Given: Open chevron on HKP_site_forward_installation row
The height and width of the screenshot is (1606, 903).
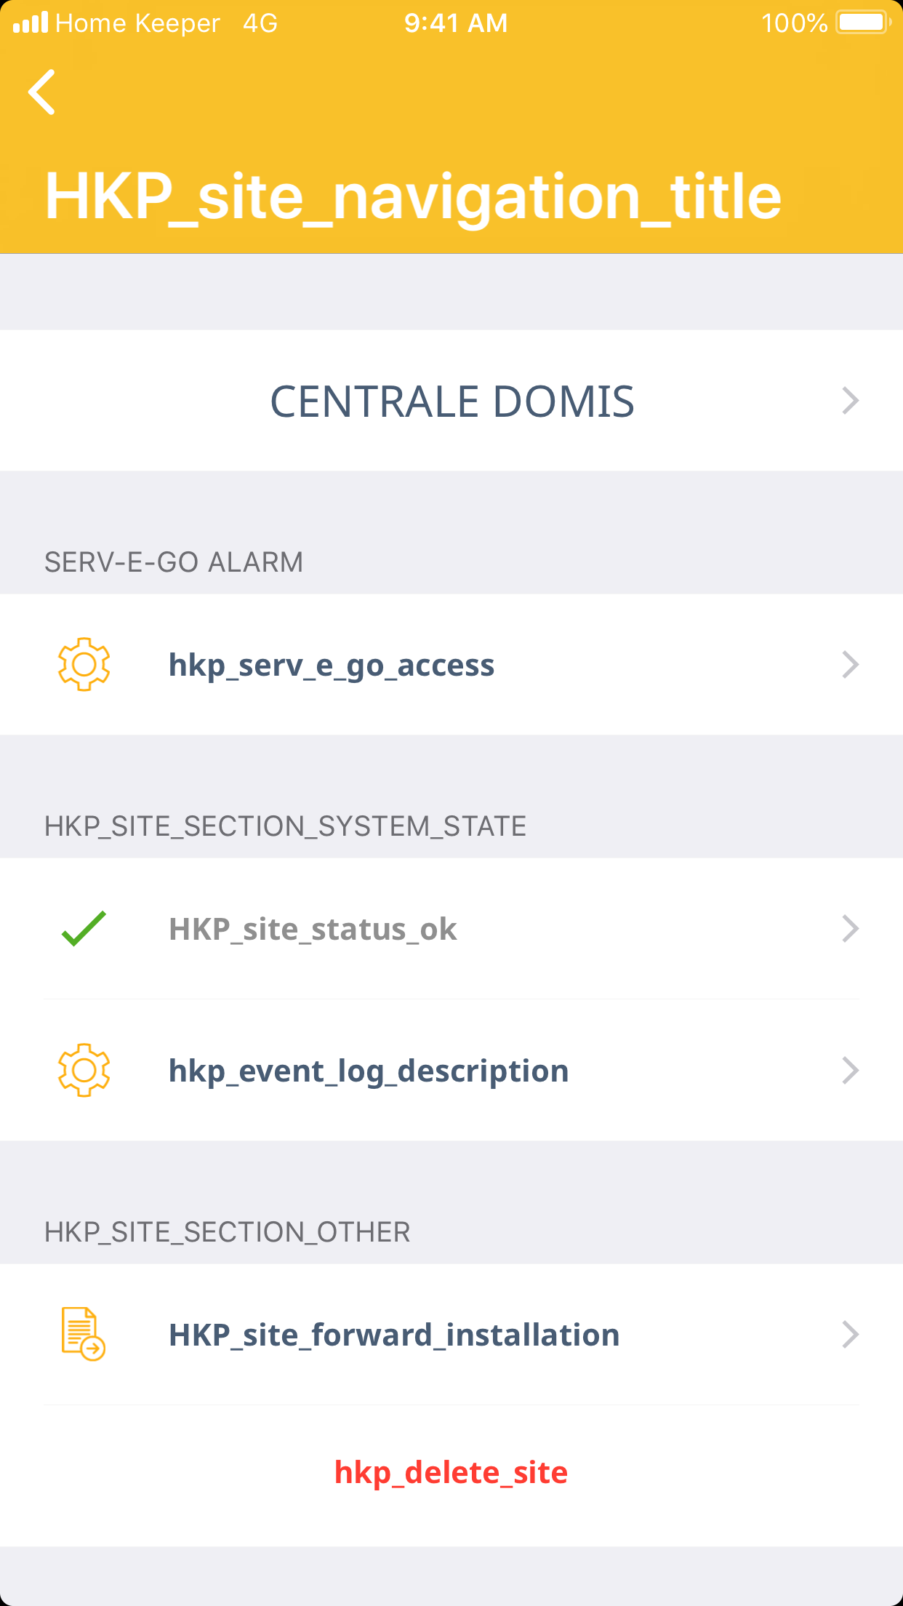Looking at the screenshot, I should click(850, 1335).
